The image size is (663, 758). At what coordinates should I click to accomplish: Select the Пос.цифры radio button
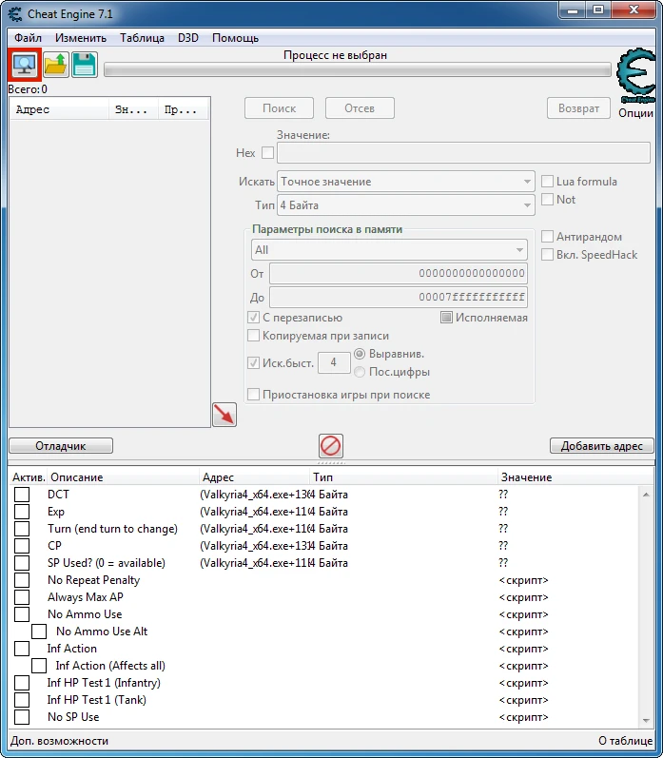(360, 372)
